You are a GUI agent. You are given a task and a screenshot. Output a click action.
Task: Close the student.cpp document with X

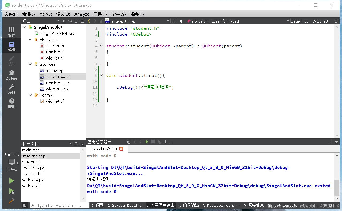click(x=173, y=21)
